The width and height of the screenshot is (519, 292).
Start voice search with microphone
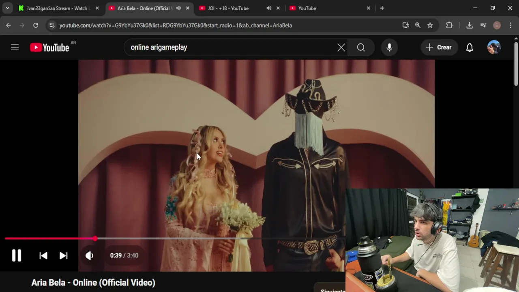389,47
